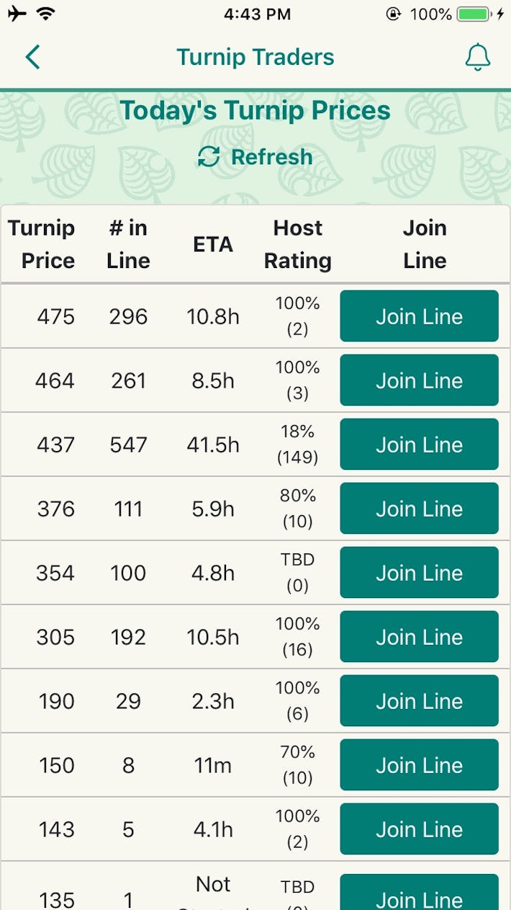This screenshot has width=511, height=910.
Task: Join the 376 bells turnip line
Action: pos(420,508)
